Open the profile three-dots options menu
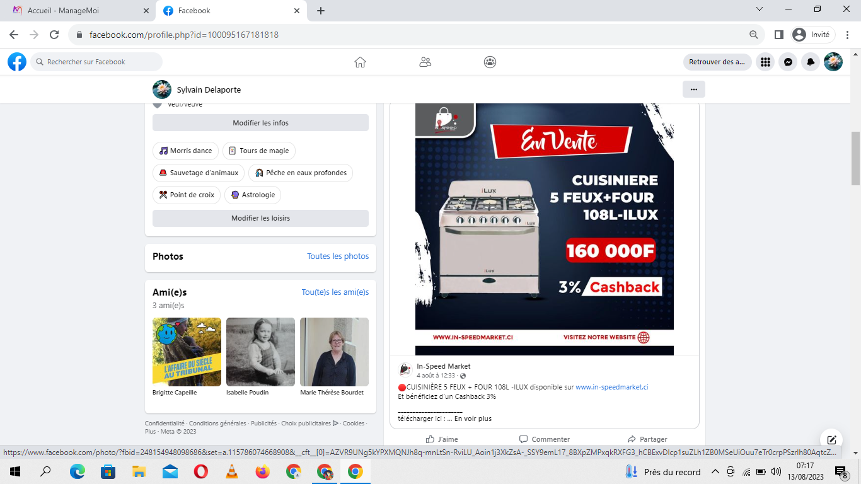The width and height of the screenshot is (861, 484). pyautogui.click(x=693, y=89)
